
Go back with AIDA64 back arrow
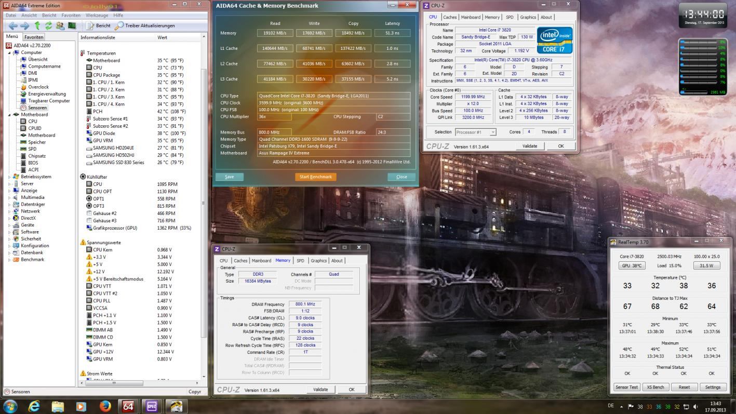tap(12, 25)
